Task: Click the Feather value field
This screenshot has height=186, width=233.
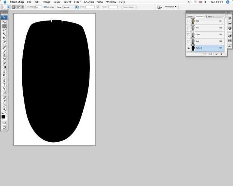Action: click(x=38, y=7)
